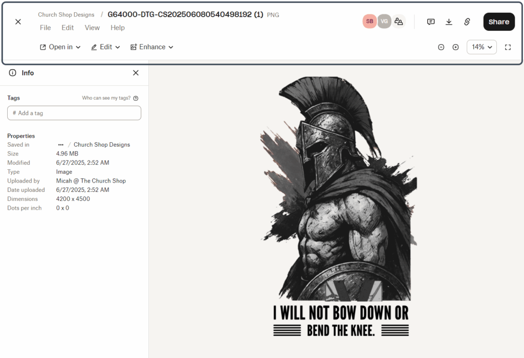Expand the Open in dropdown
This screenshot has height=358, width=524.
(60, 47)
